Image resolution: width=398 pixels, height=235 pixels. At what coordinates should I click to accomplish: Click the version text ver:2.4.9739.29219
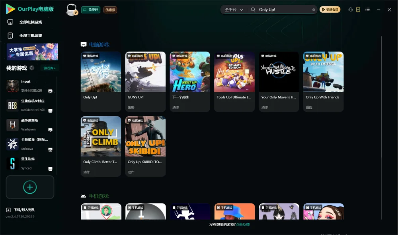[x=20, y=216]
